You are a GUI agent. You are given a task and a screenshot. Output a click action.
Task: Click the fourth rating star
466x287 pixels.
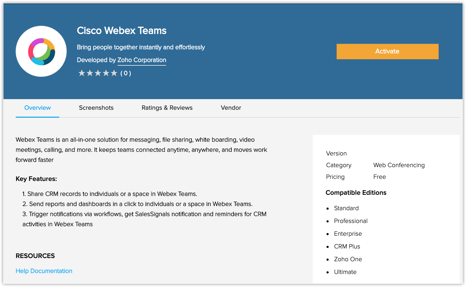point(106,73)
